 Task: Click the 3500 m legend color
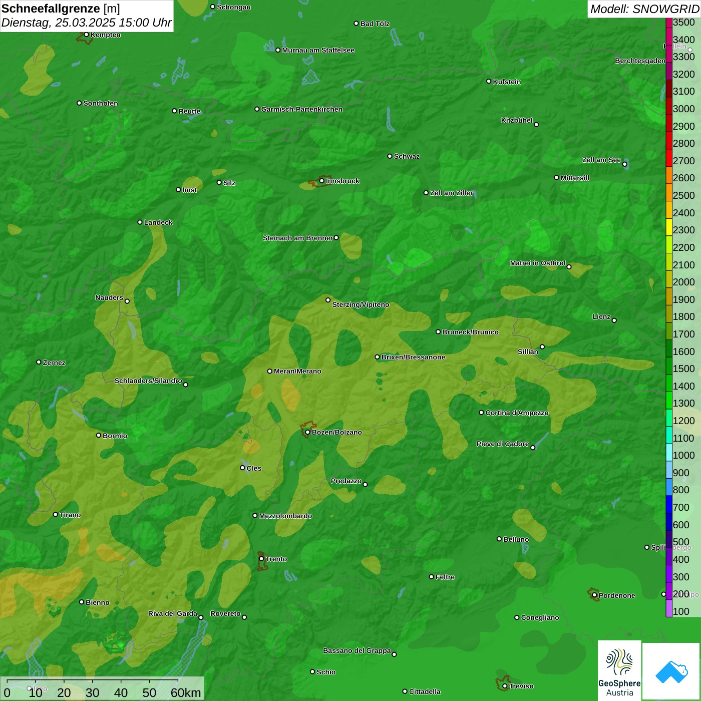669,23
